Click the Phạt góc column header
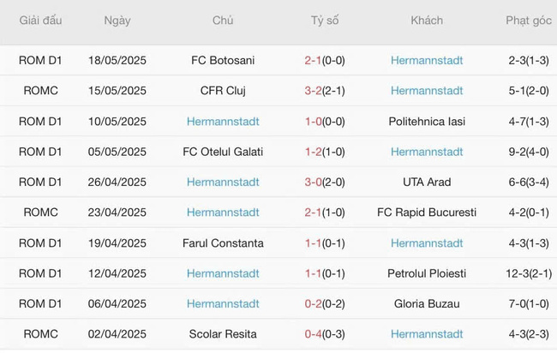 pyautogui.click(x=529, y=21)
